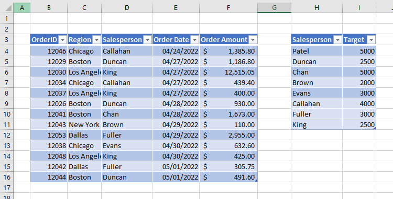Select column B header
The height and width of the screenshot is (199, 393).
tap(49, 8)
